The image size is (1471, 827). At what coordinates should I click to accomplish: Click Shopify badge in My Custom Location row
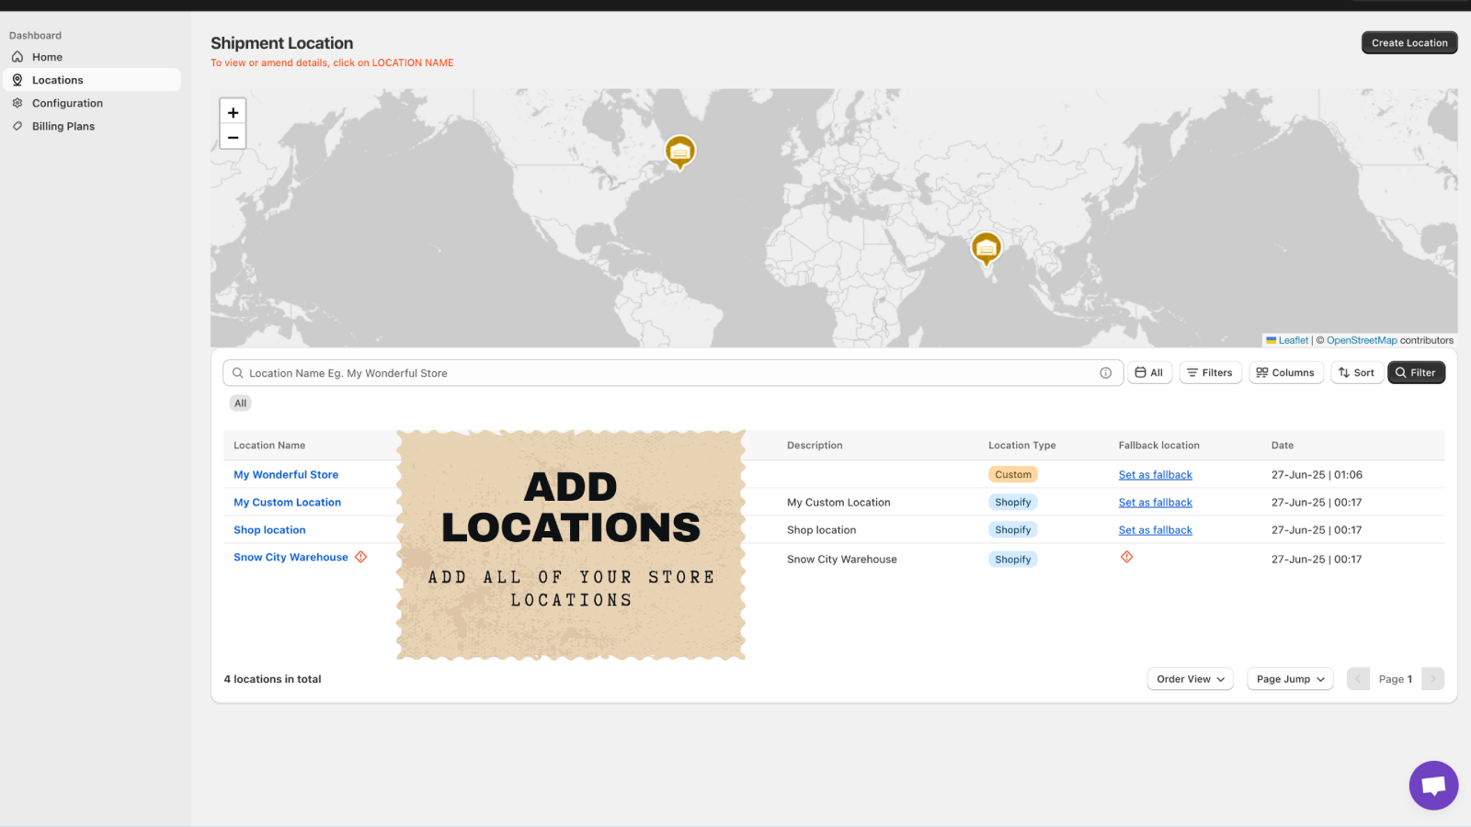coord(1013,503)
